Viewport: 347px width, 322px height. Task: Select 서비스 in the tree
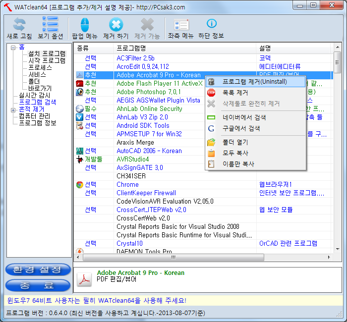pyautogui.click(x=37, y=74)
